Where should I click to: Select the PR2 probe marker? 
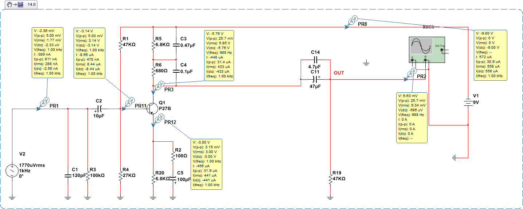410,75
